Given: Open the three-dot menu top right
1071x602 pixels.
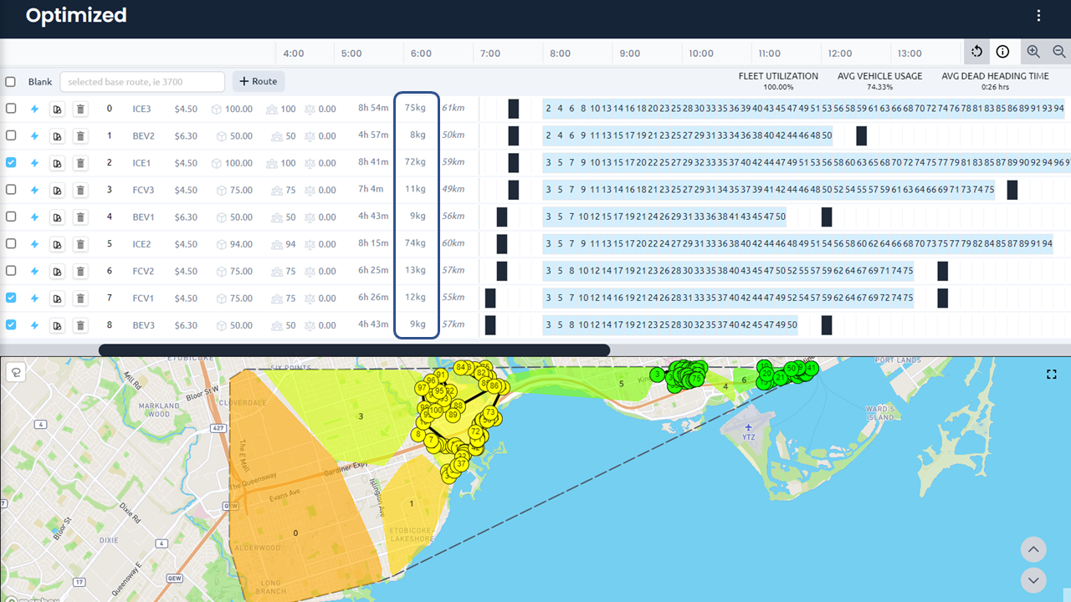Looking at the screenshot, I should point(1038,15).
